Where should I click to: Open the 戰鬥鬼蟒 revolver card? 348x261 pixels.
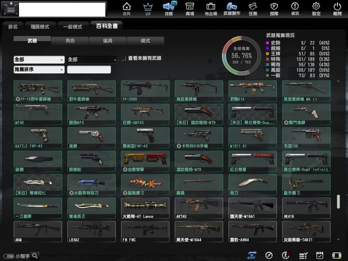[x=306, y=115]
